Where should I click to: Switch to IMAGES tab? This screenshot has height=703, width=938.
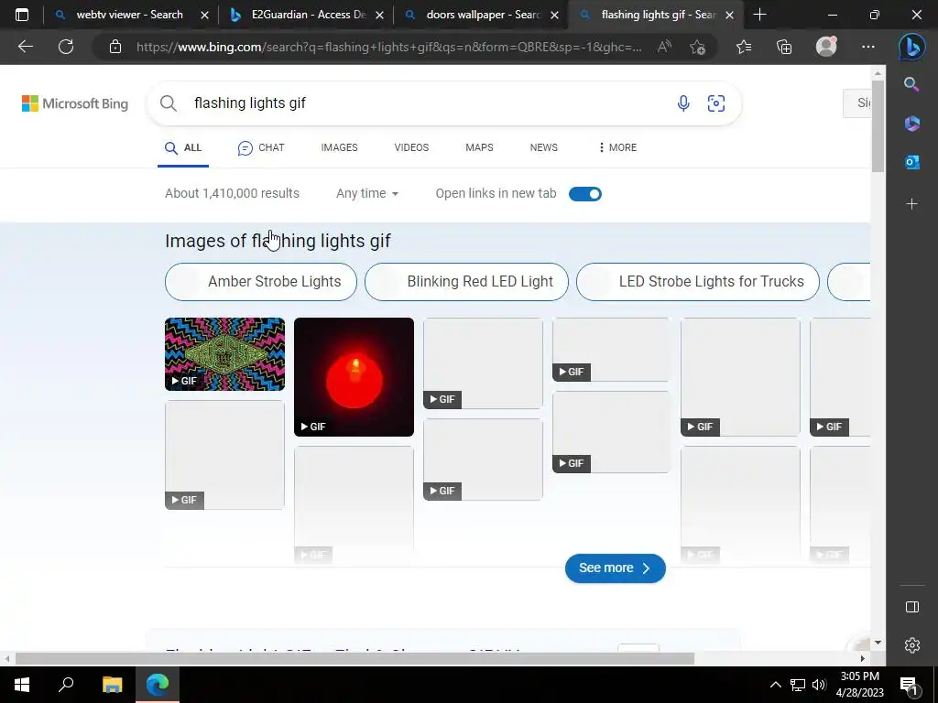(x=339, y=147)
